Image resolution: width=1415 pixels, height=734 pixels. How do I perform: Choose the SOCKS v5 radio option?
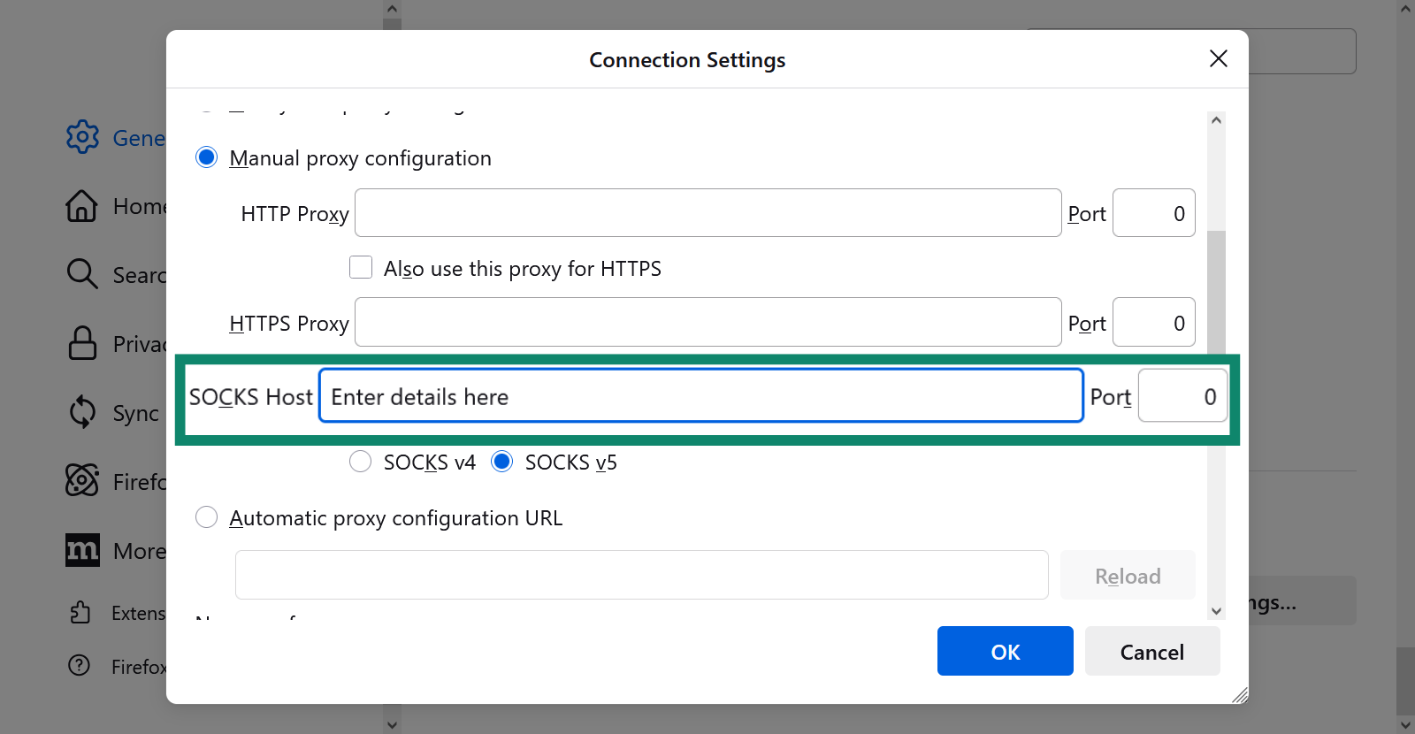(x=501, y=462)
